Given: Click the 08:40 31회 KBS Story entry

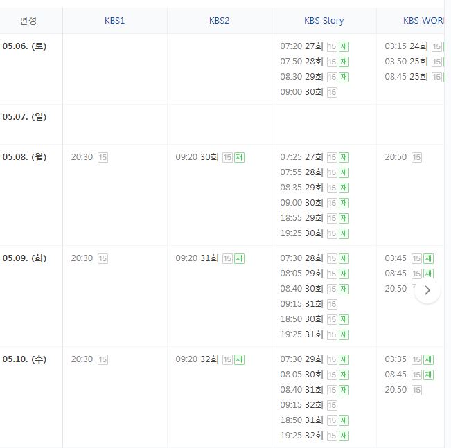Looking at the screenshot, I should click(315, 390).
